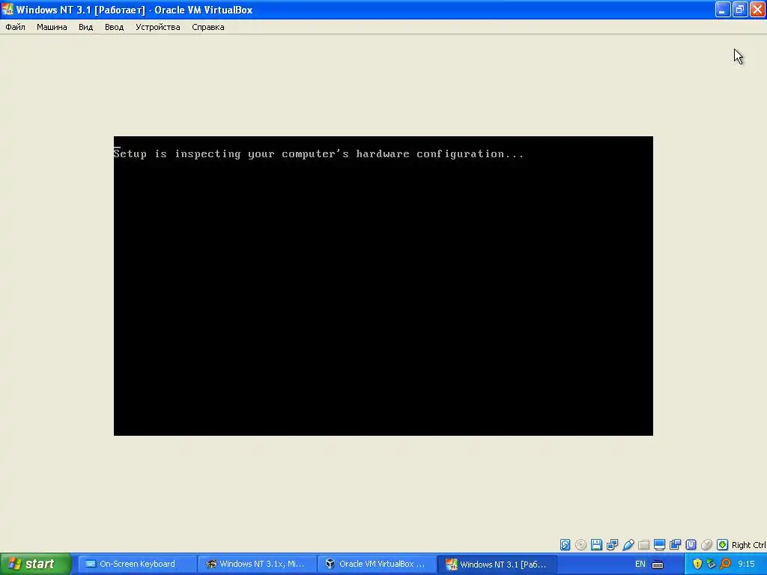Click the setup hardware configuration text
Viewport: 767px width, 575px height.
(x=318, y=154)
